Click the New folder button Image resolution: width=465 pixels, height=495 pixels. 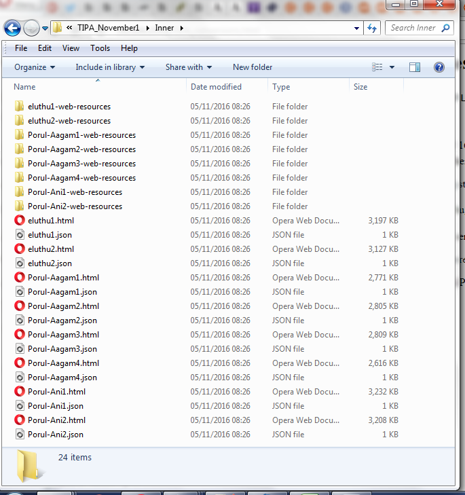[x=253, y=67]
